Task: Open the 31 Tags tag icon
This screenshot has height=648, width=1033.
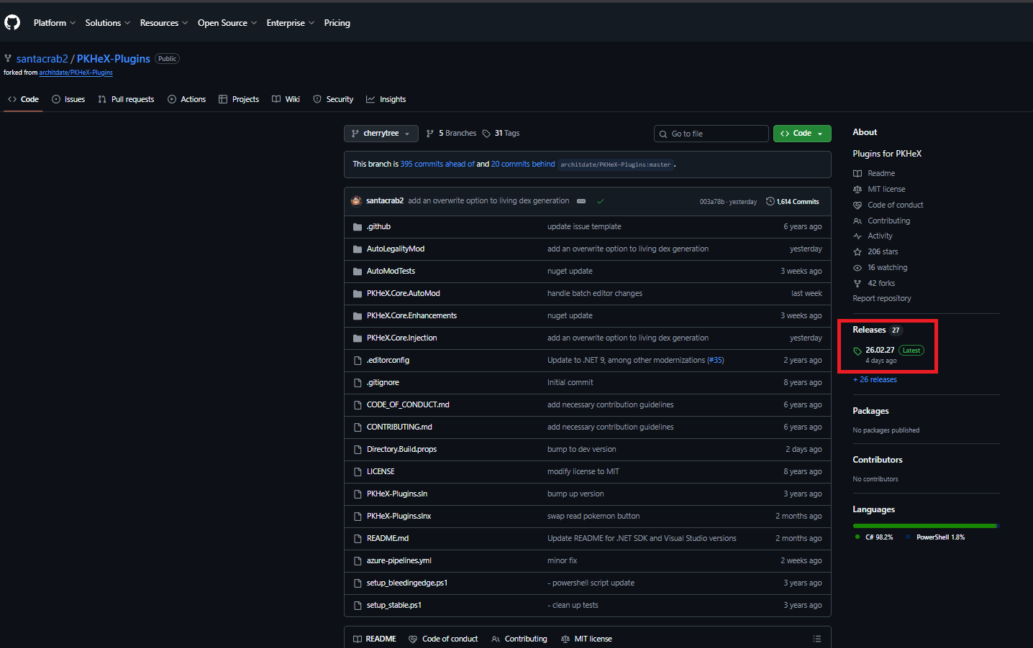Action: [x=487, y=134]
